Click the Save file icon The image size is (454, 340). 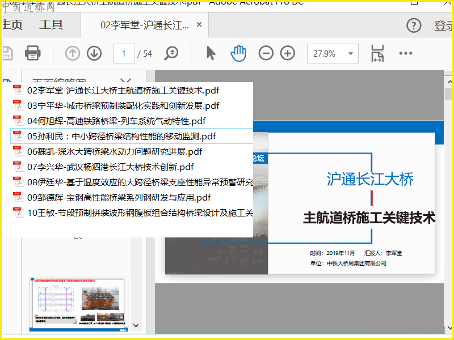7,53
